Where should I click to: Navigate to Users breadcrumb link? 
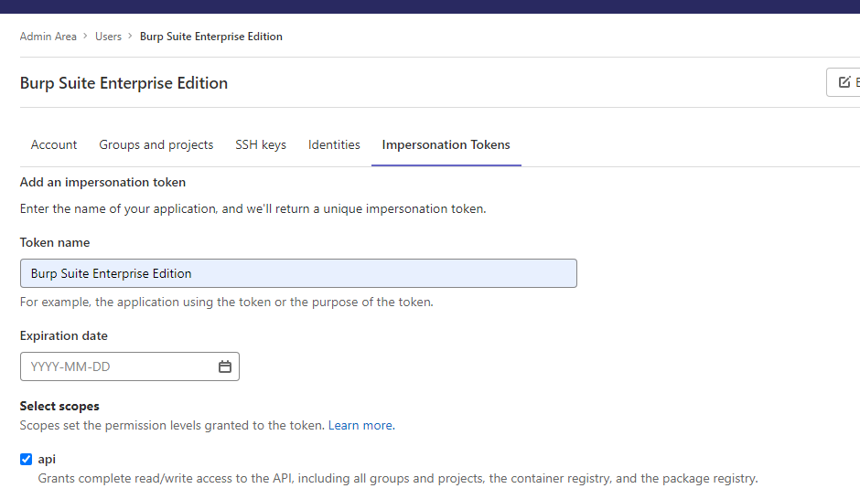(108, 37)
